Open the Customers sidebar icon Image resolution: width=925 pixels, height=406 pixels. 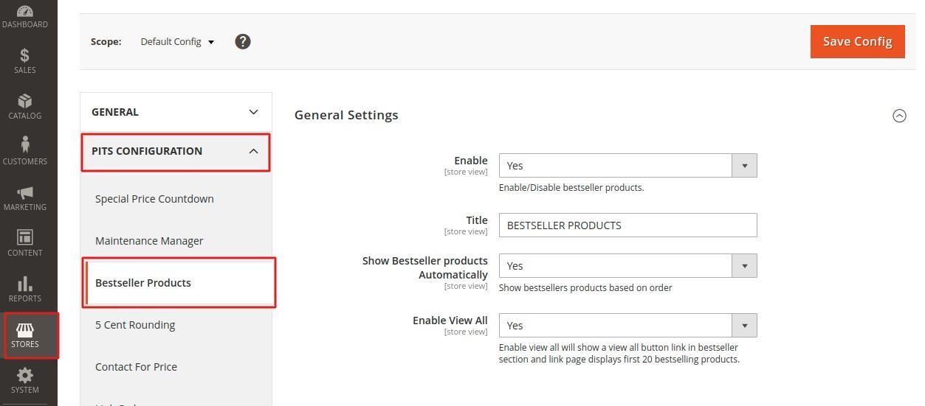25,151
